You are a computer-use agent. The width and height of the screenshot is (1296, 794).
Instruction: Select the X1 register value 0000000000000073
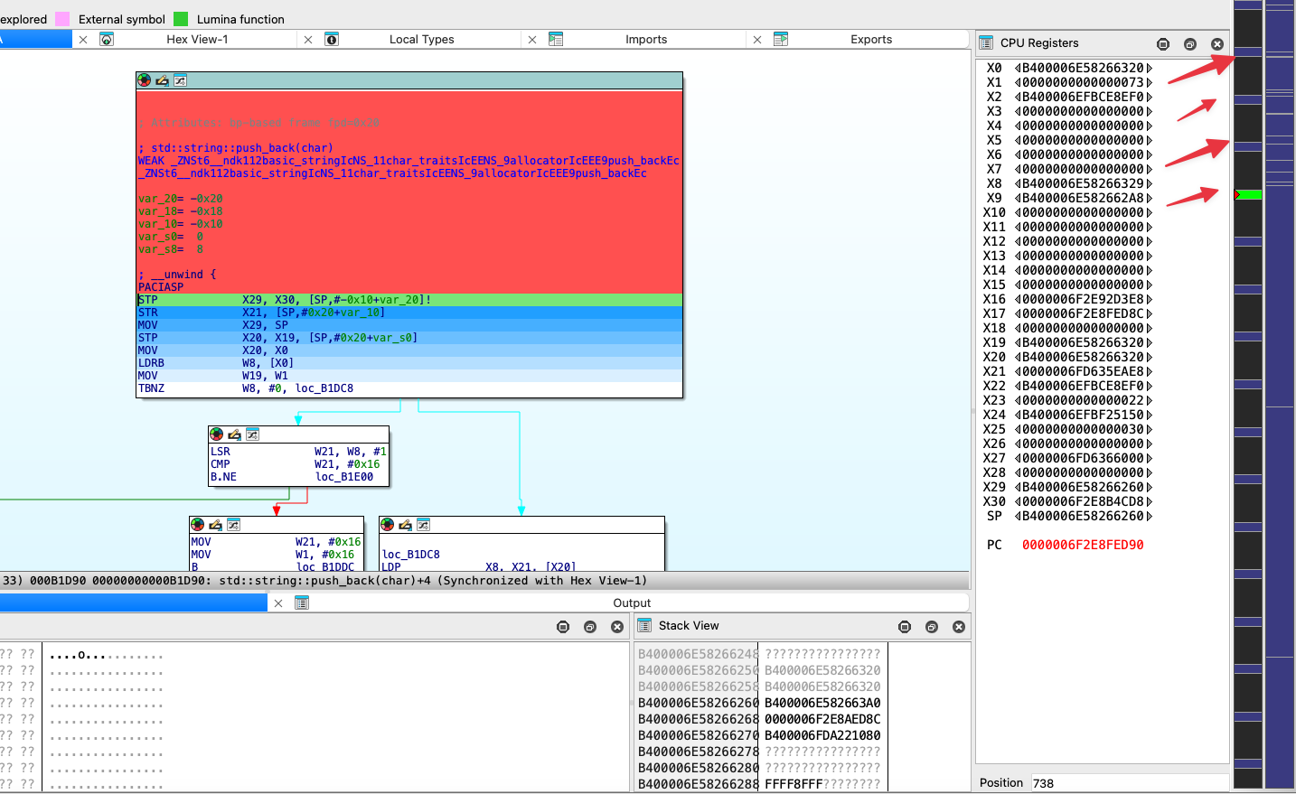[1083, 83]
